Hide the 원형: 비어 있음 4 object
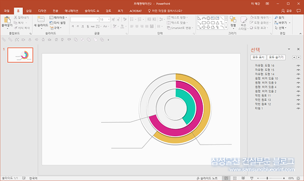Image resolution: width=304 pixels, height=181 pixels. coord(298,87)
